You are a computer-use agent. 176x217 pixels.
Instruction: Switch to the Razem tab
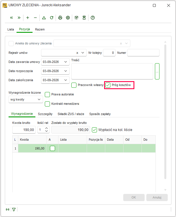point(40,29)
